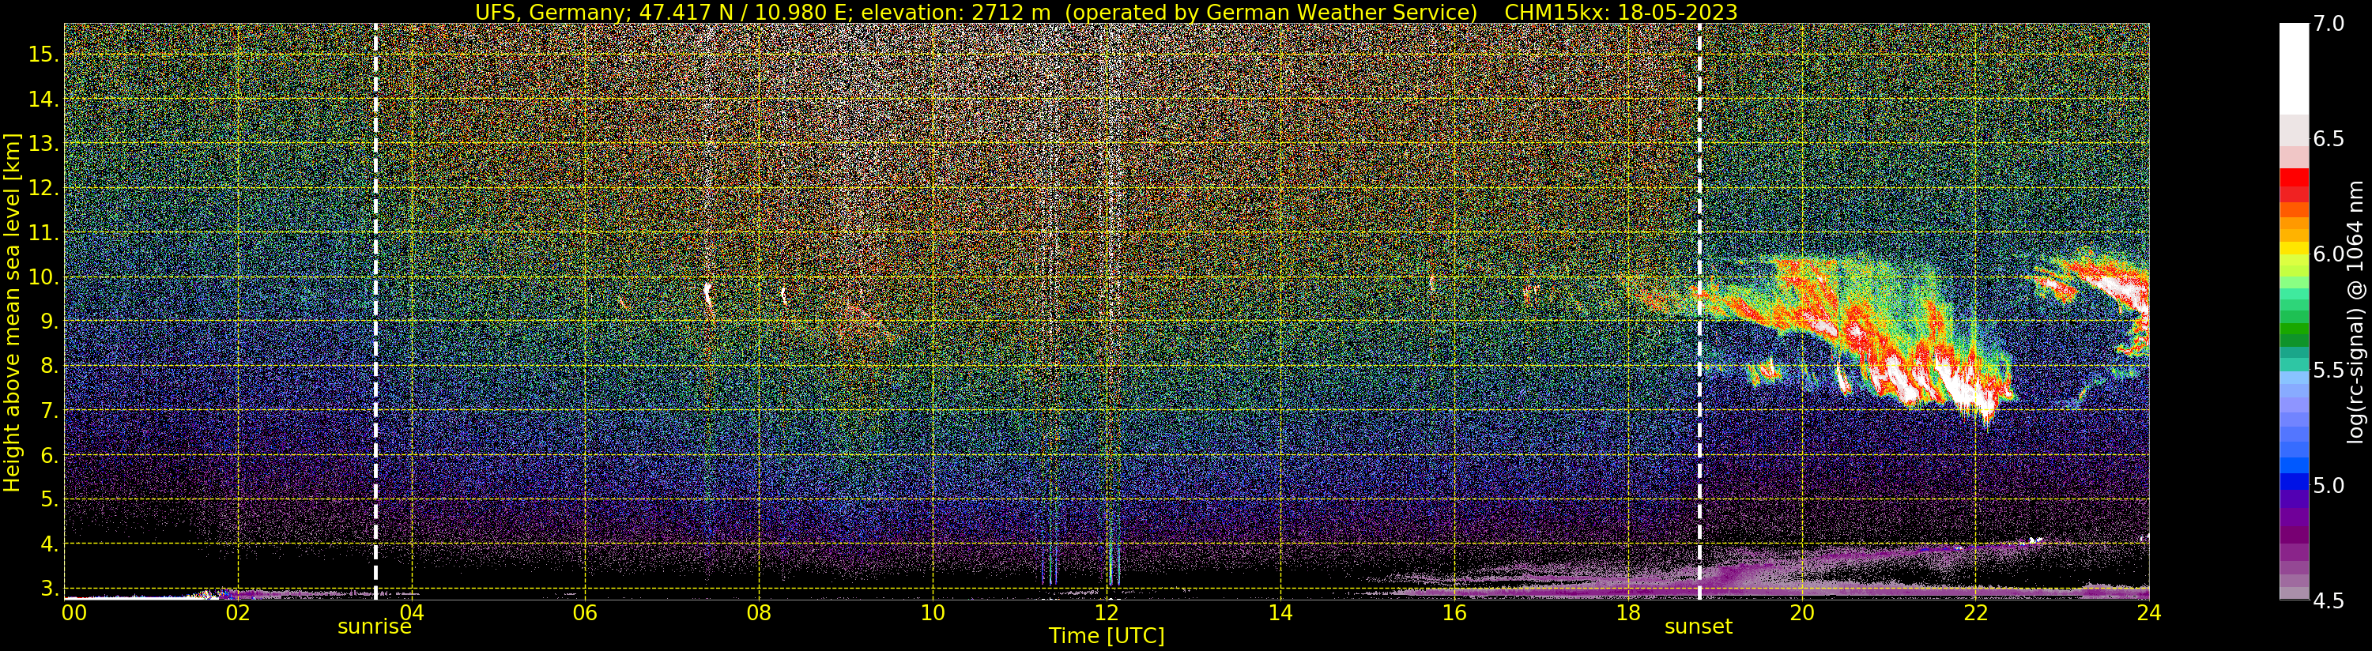The height and width of the screenshot is (651, 2372).
Task: Click the height axis tick '15.'
Action: (x=44, y=55)
